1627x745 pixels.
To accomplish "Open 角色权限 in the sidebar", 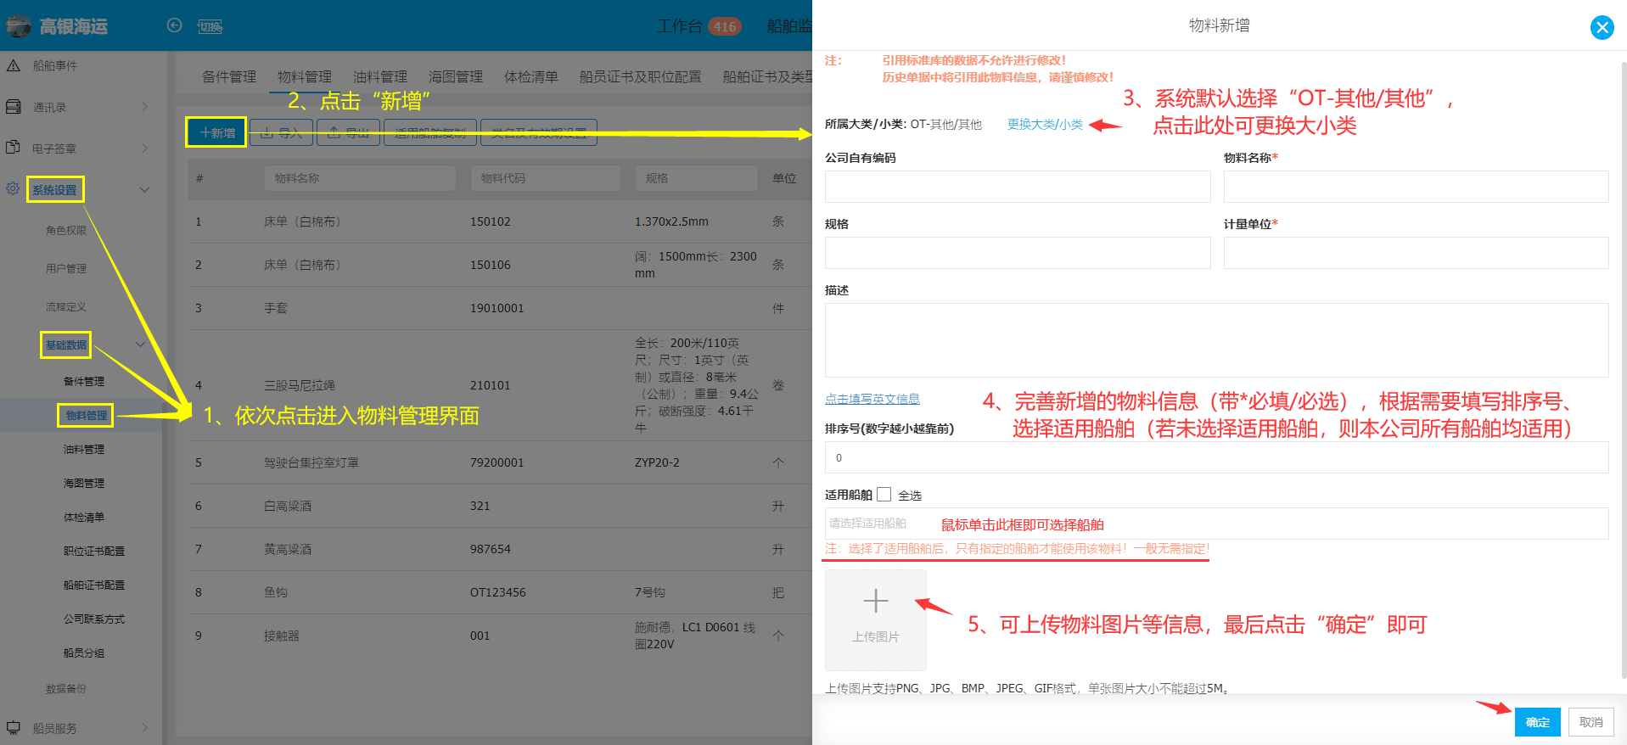I will click(x=66, y=230).
